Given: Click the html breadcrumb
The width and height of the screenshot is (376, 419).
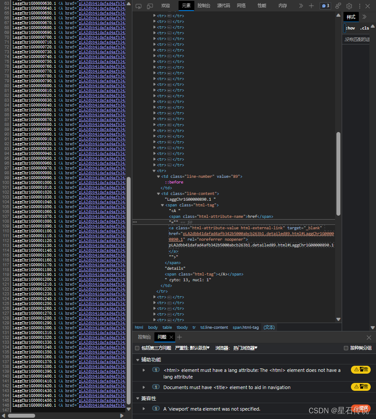Looking at the screenshot, I should [x=139, y=327].
